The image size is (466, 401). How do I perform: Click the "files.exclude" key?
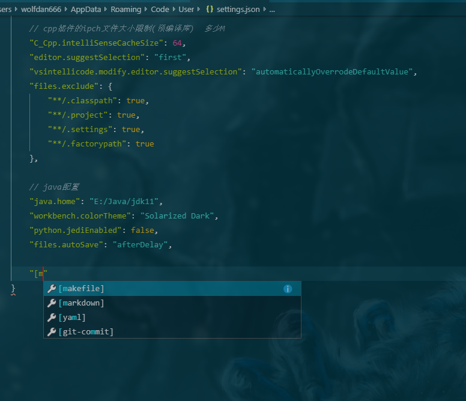64,86
